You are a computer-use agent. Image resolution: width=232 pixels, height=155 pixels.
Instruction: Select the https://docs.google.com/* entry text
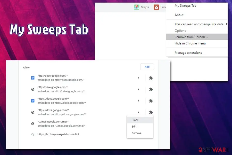tap(53, 99)
